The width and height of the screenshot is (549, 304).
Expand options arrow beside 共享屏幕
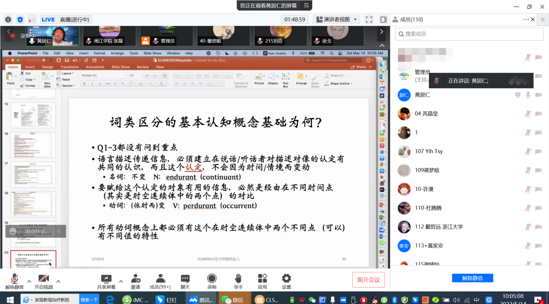click(x=121, y=281)
